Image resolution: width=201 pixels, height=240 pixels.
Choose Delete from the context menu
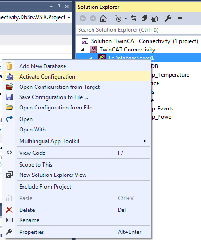click(76, 210)
